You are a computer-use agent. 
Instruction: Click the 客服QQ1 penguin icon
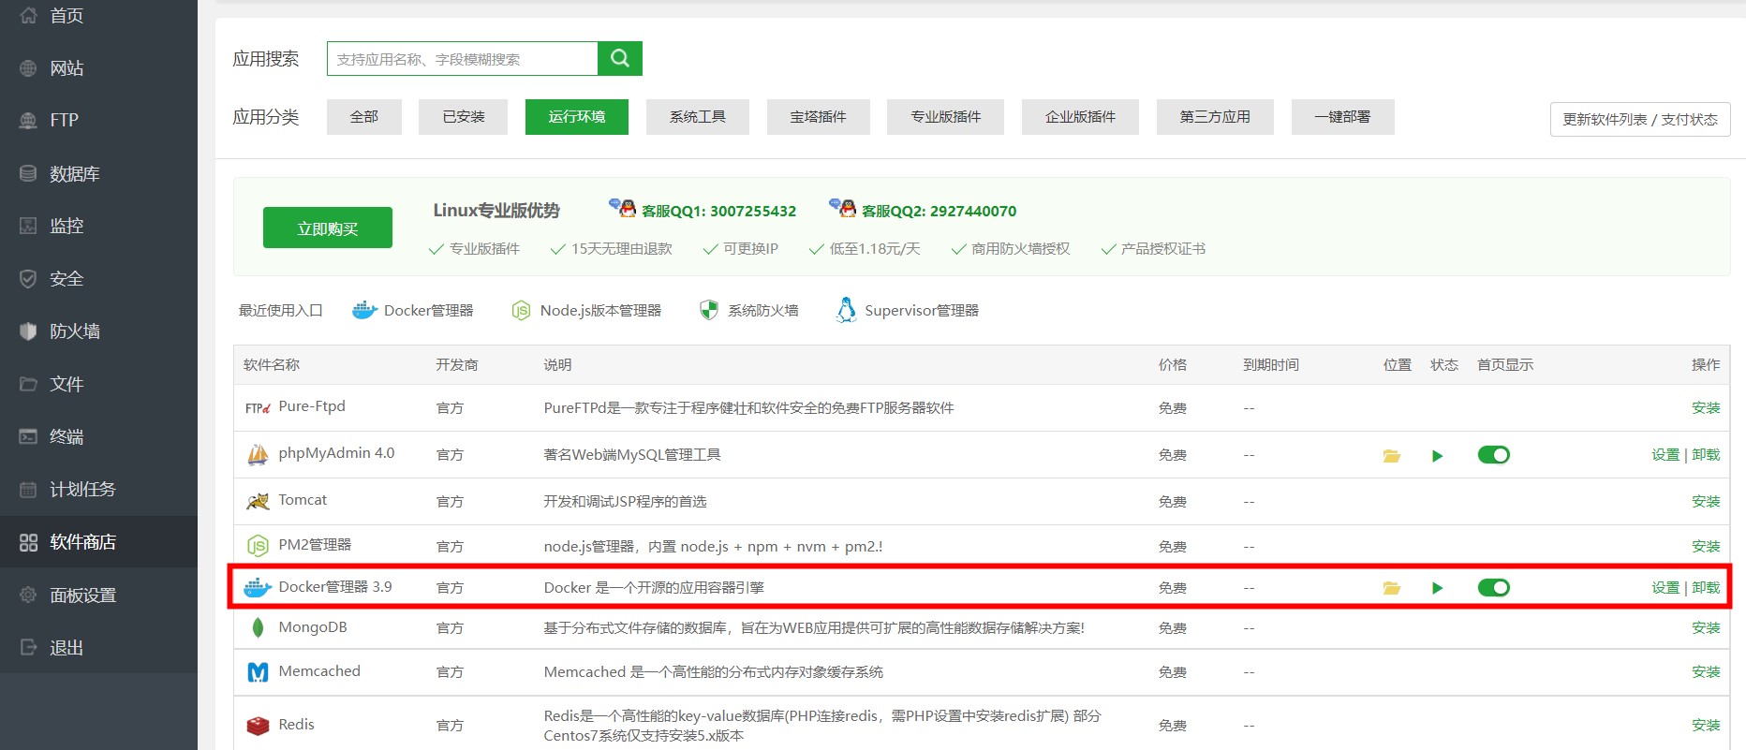[622, 207]
